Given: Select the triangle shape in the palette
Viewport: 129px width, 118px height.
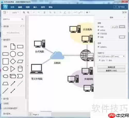Looking at the screenshot, I should [x=13, y=69].
